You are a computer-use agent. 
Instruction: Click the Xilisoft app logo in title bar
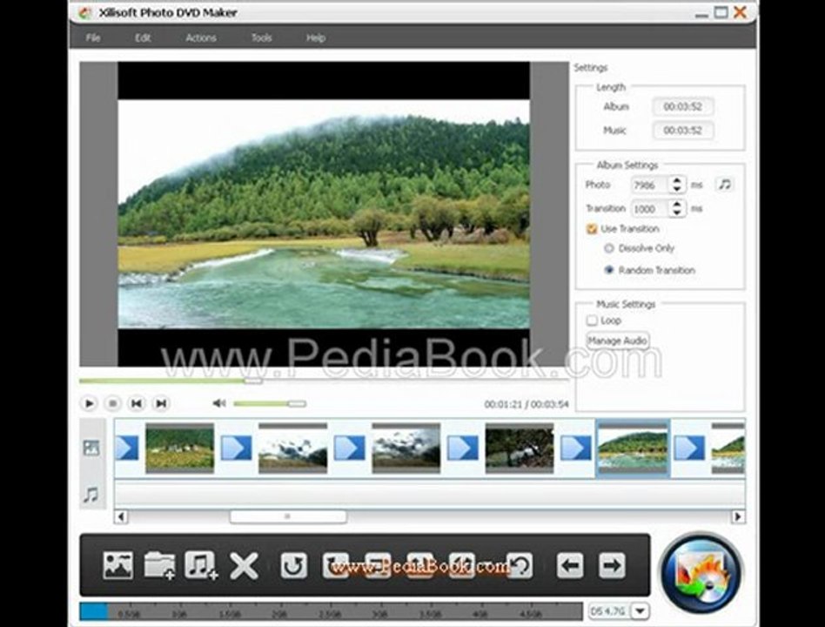84,13
